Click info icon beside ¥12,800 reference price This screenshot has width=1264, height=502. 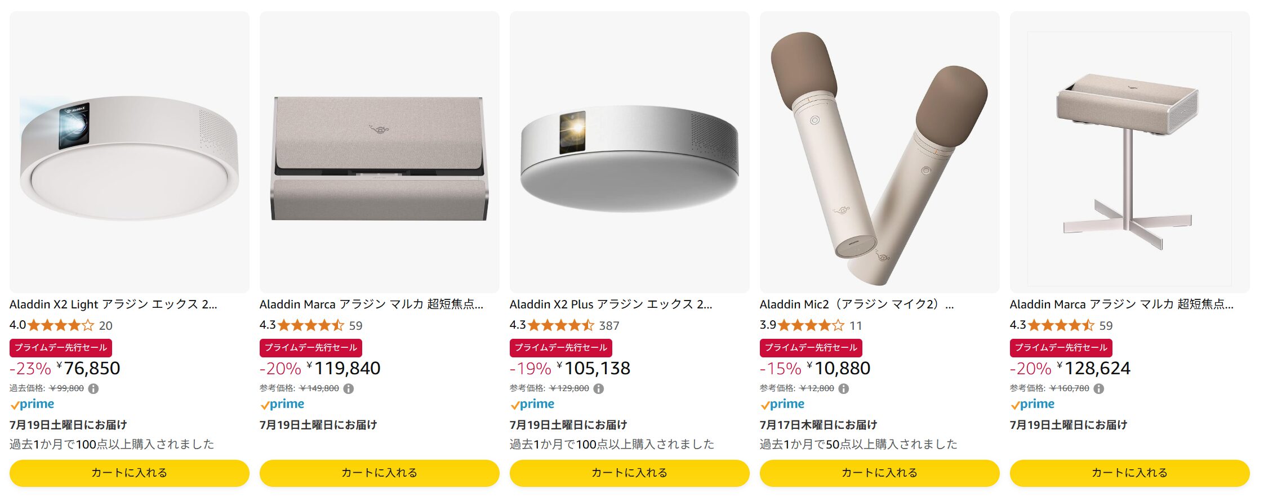(x=843, y=388)
